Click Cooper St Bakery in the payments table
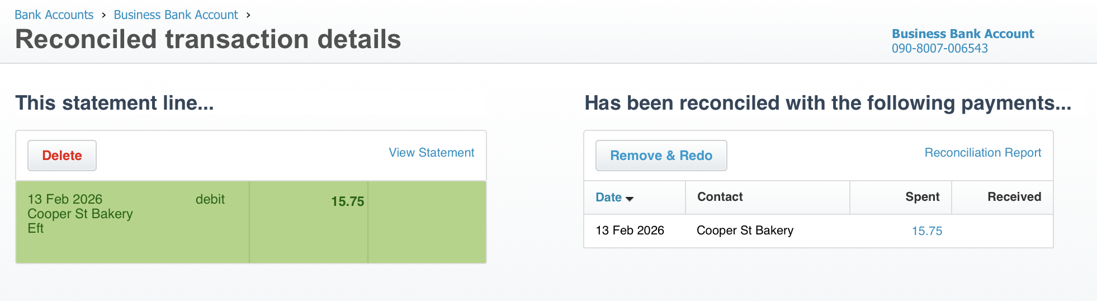This screenshot has height=301, width=1097. point(745,231)
